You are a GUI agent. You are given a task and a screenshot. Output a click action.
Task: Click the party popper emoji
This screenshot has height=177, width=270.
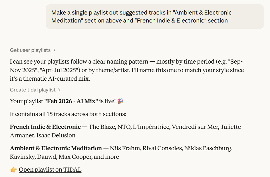pyautogui.click(x=120, y=101)
